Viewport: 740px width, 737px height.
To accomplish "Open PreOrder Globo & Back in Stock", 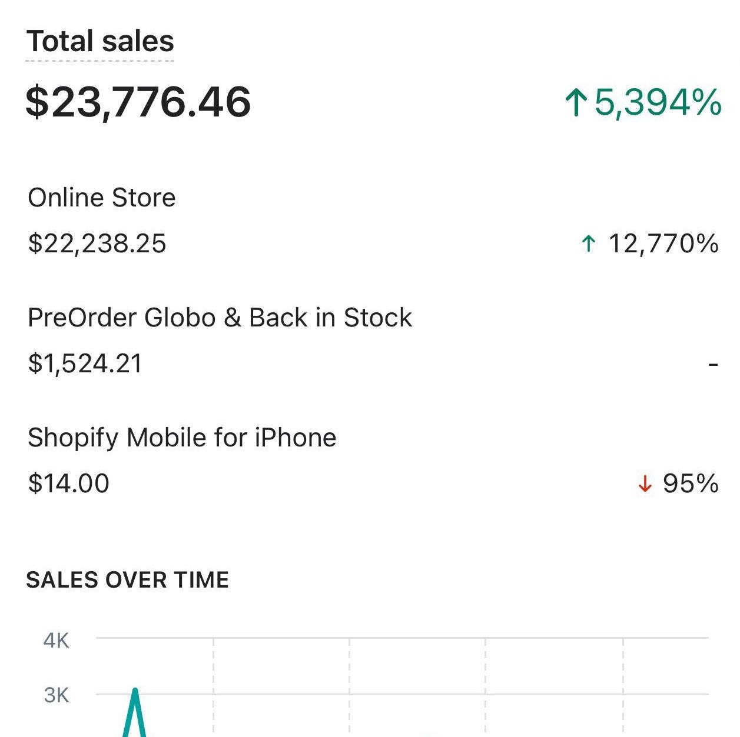I will (x=220, y=318).
